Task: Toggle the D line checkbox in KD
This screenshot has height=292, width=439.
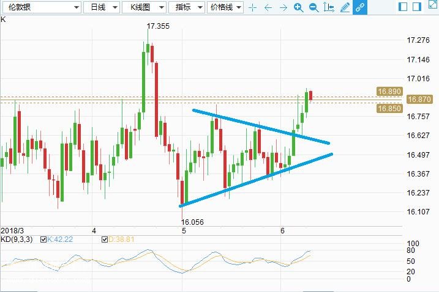Action: 105,239
